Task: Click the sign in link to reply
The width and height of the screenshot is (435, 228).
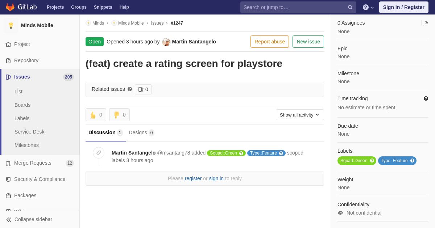Action: [216, 178]
